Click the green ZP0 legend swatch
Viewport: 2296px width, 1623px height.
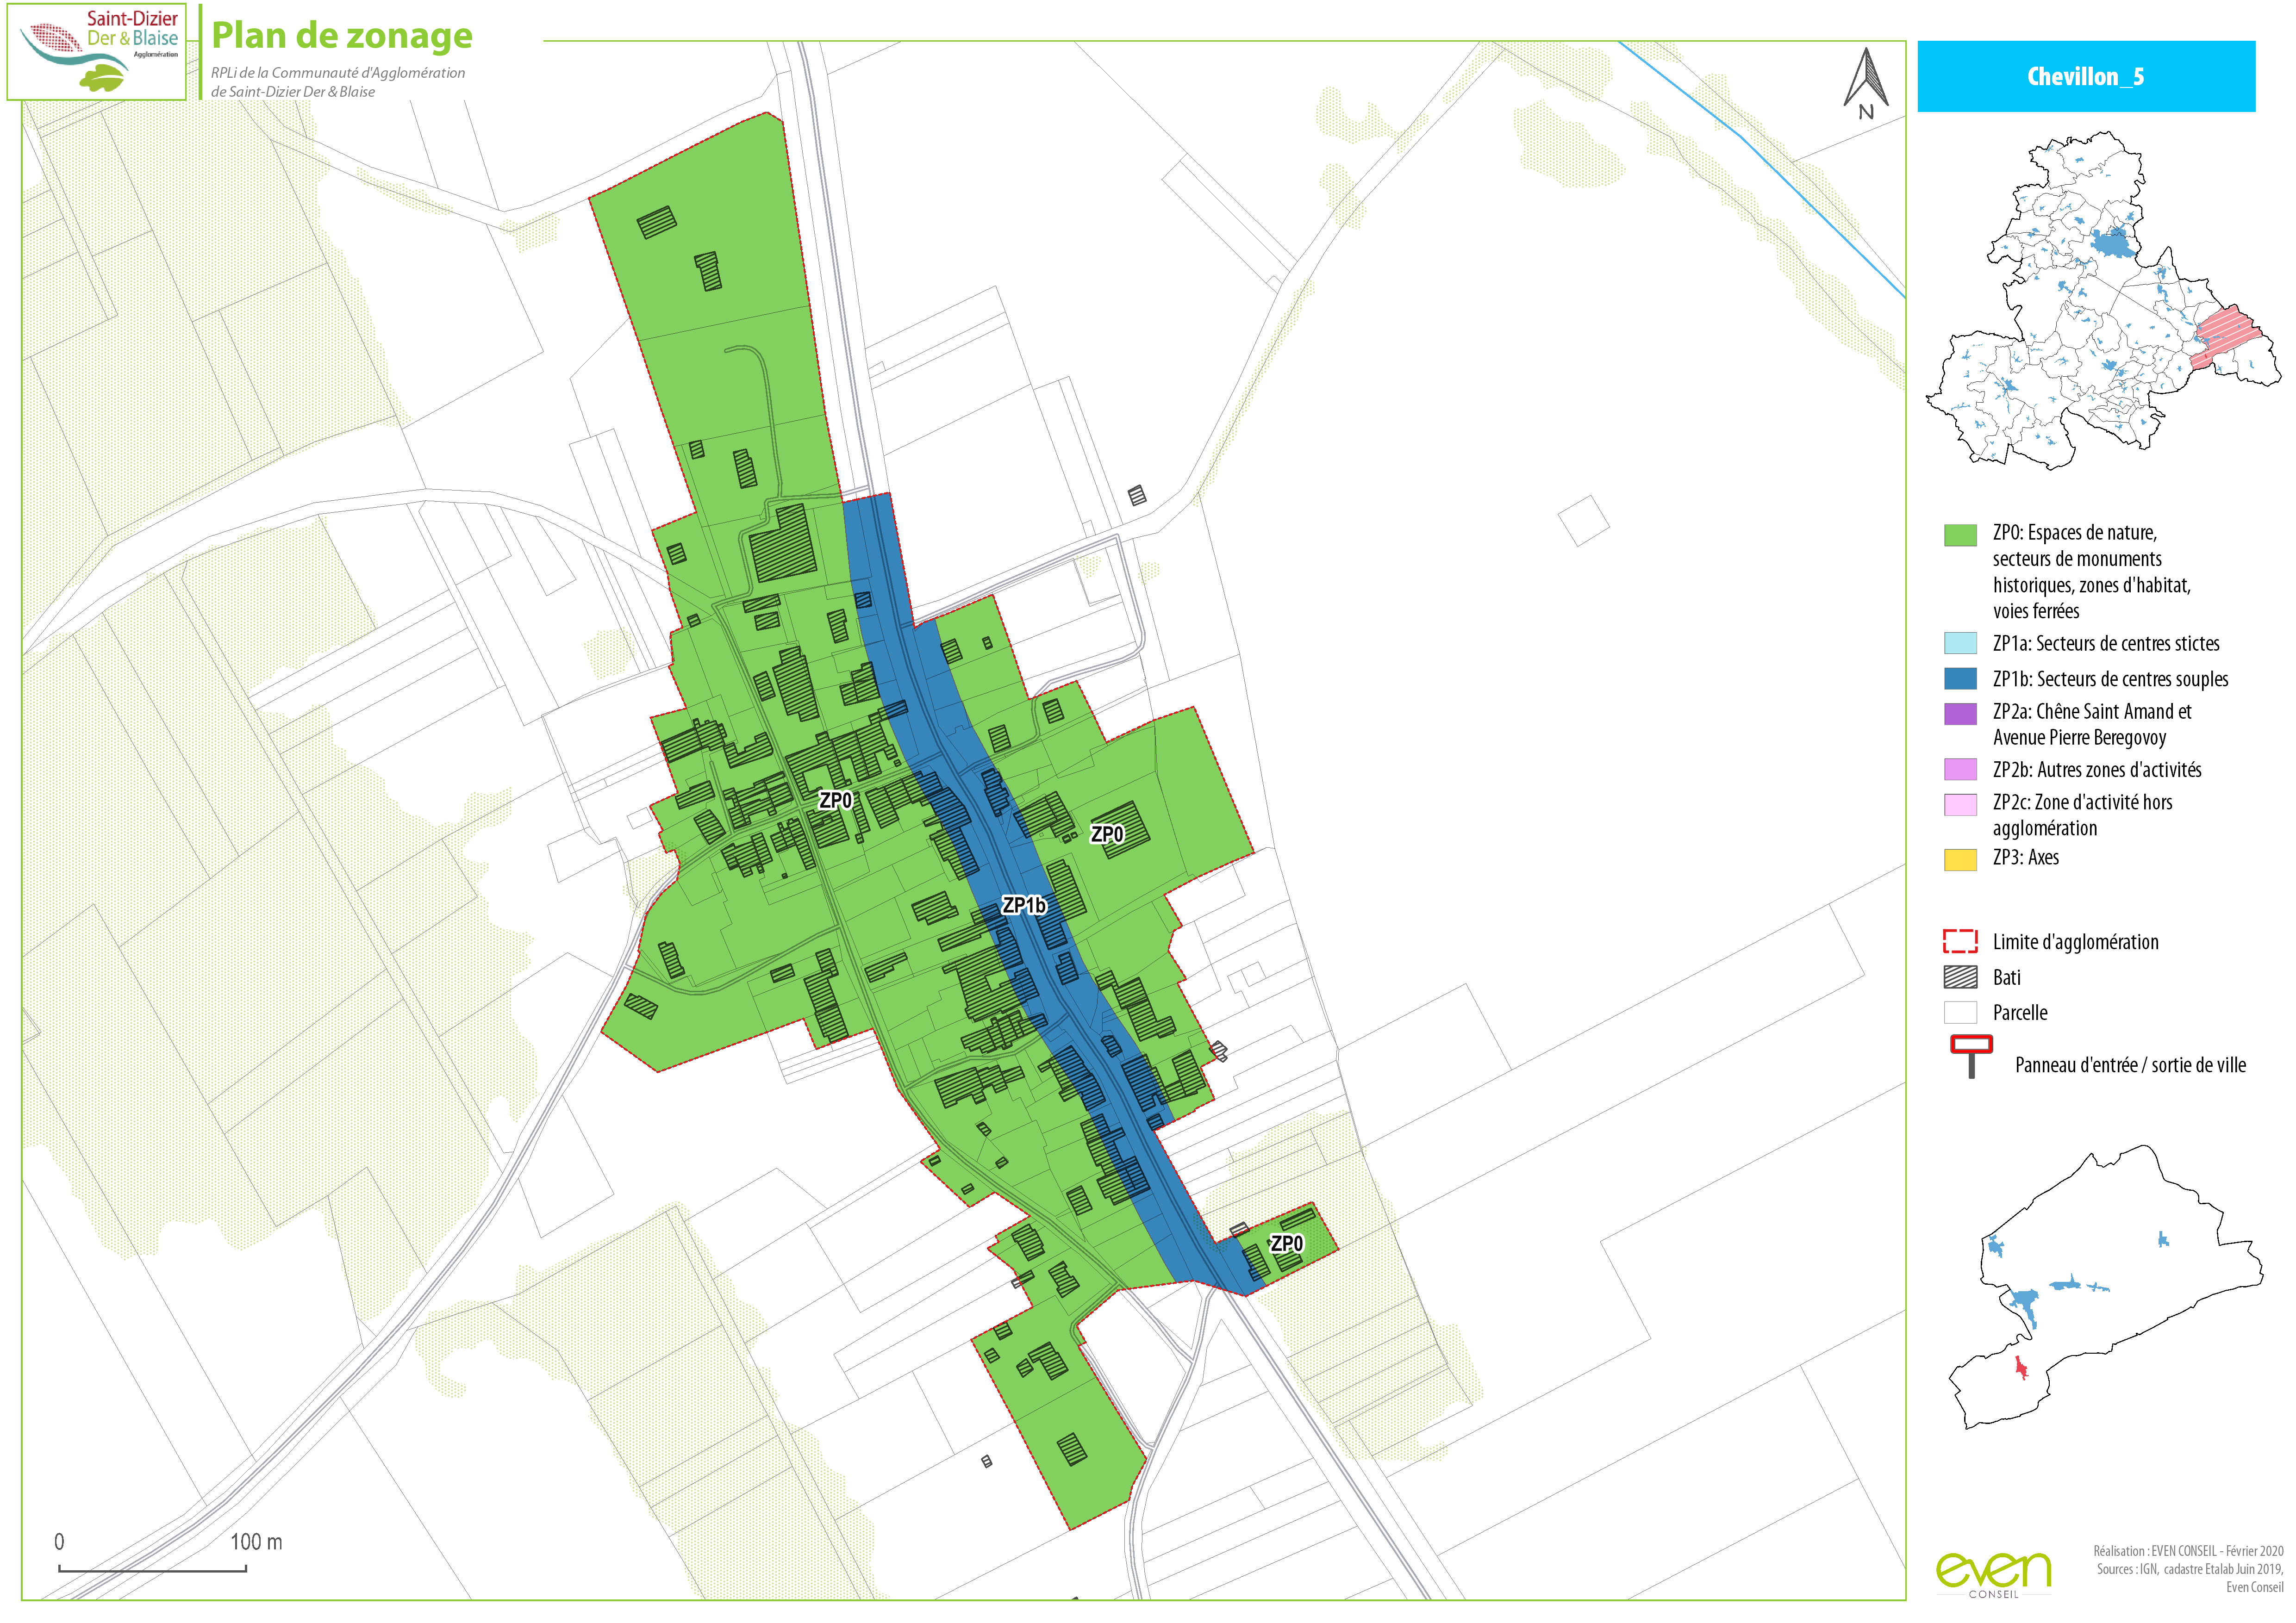click(x=1960, y=535)
